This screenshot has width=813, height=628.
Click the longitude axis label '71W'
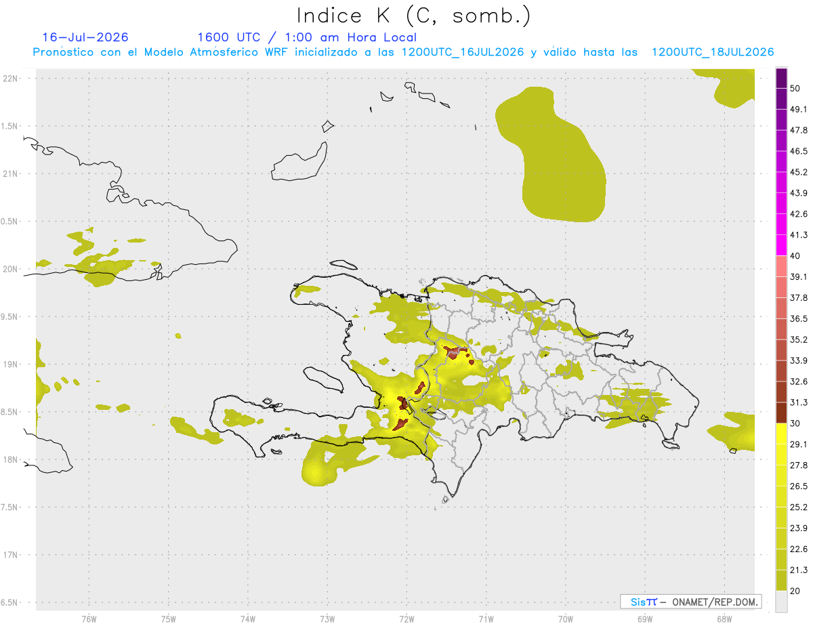click(x=486, y=619)
